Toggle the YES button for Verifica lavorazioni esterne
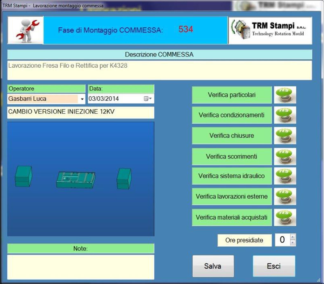Screen dimensions: 324x284 coord(285,196)
